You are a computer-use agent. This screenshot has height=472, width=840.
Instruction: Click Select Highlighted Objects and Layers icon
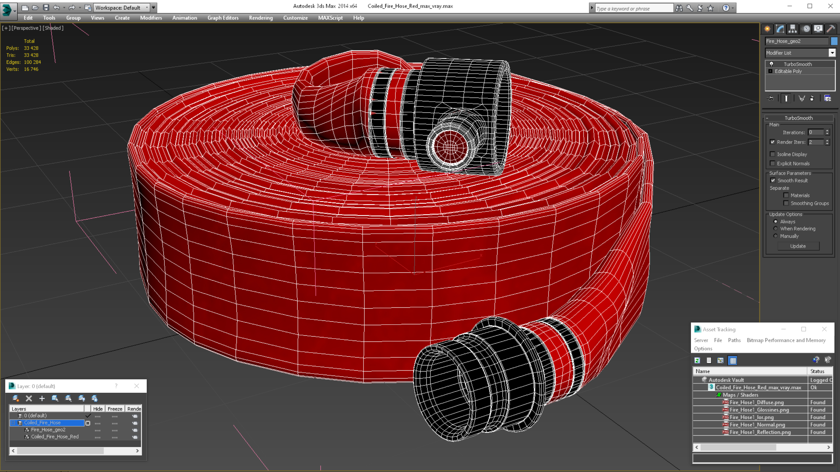coord(55,398)
